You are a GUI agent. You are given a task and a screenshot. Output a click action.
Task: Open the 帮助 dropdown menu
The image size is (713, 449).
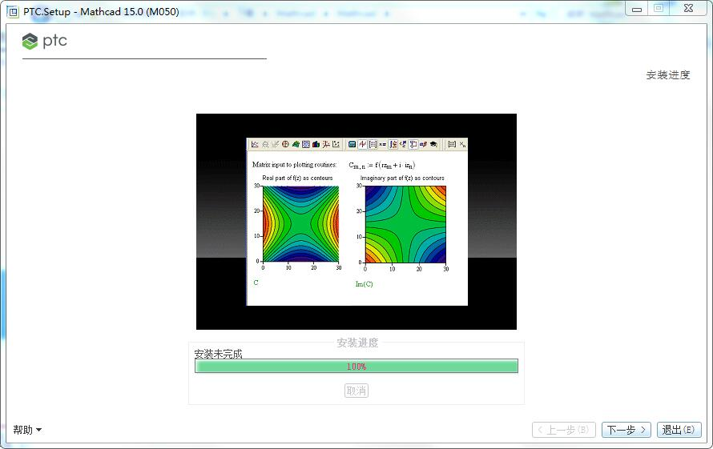(x=27, y=430)
